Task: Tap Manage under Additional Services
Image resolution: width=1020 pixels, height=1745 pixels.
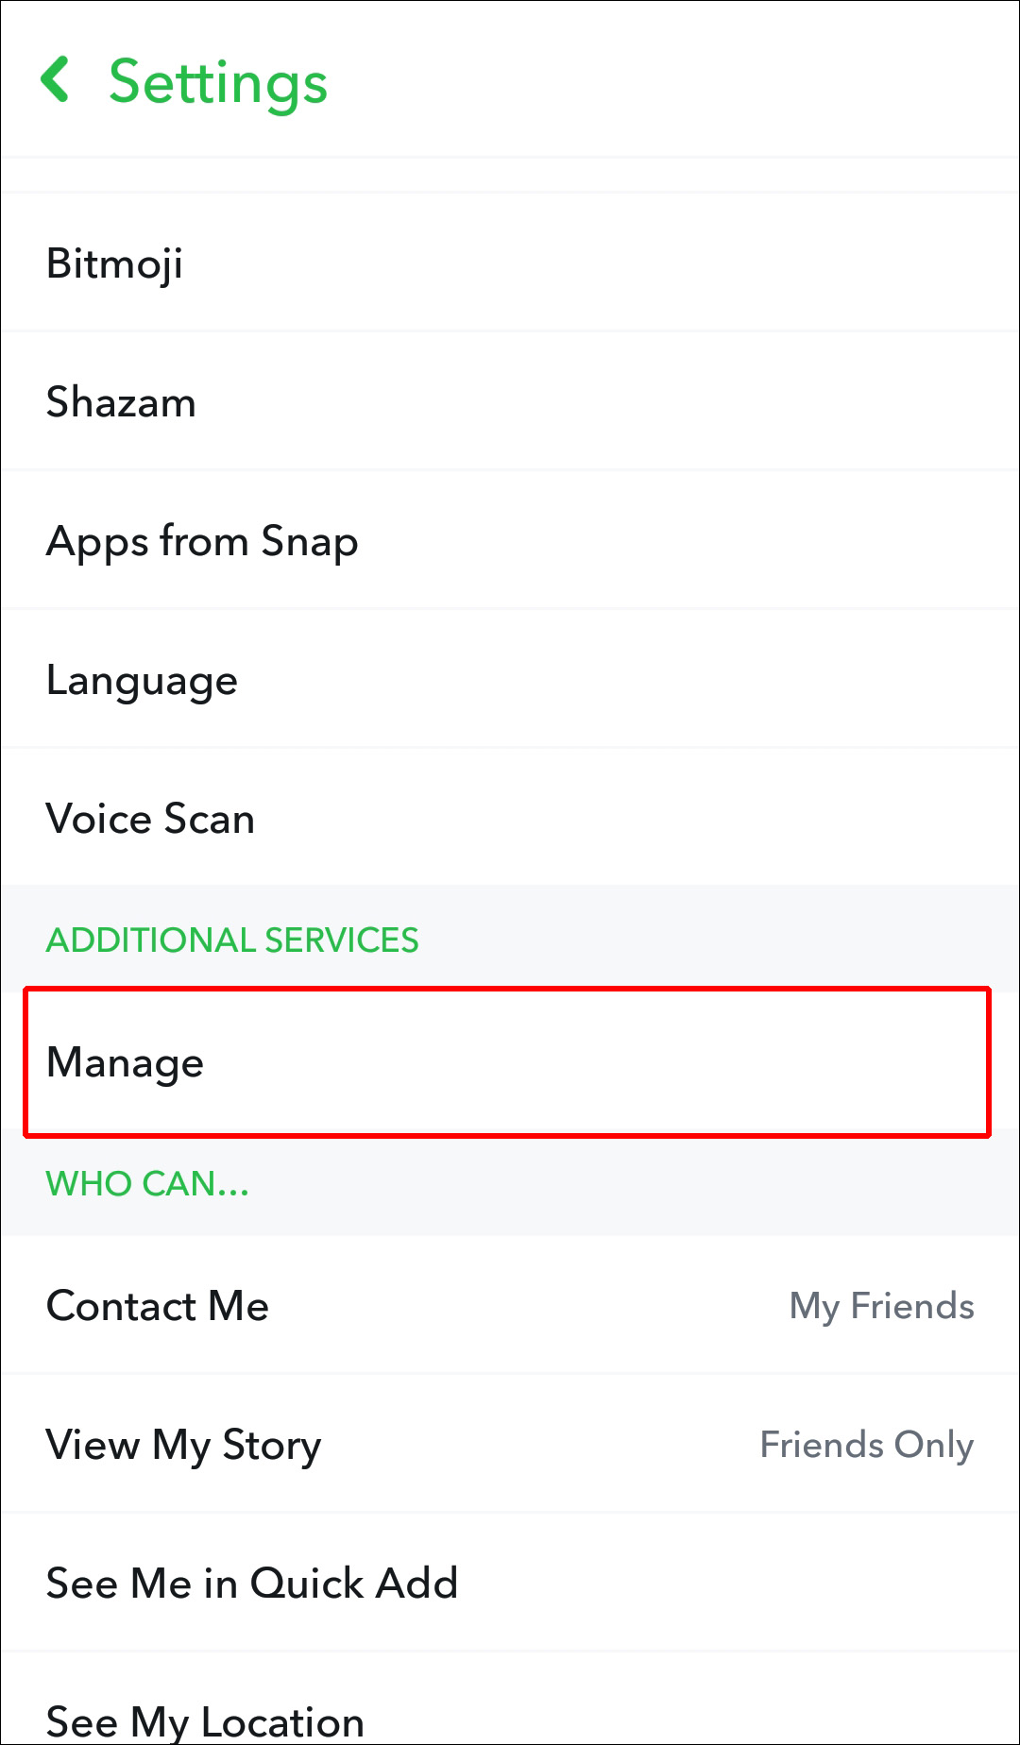Action: 126,1062
